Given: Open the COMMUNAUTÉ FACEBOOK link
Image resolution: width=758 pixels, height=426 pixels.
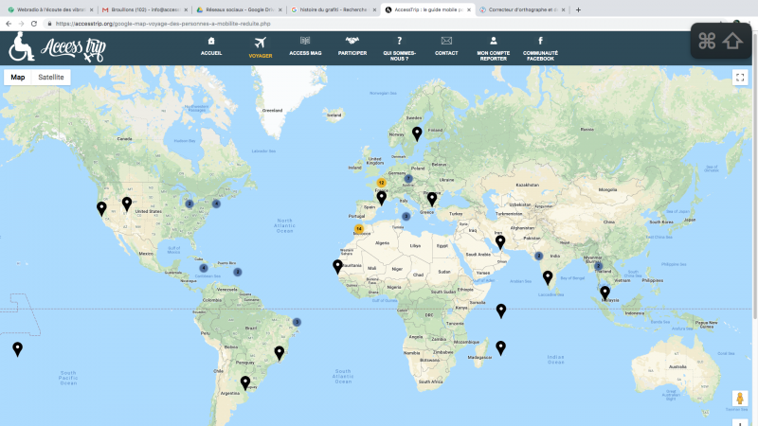Looking at the screenshot, I should (x=540, y=41).
